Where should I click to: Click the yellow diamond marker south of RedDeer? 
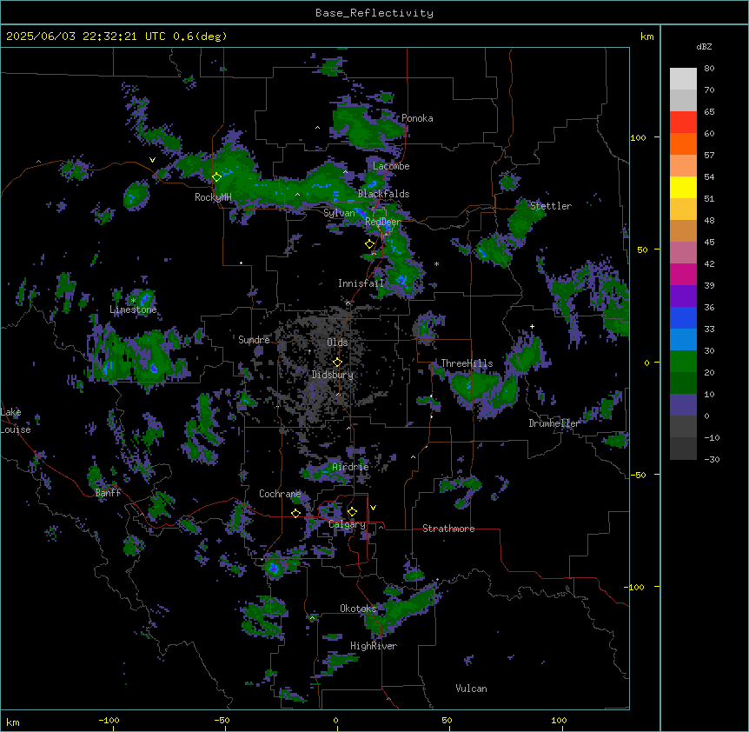point(369,244)
